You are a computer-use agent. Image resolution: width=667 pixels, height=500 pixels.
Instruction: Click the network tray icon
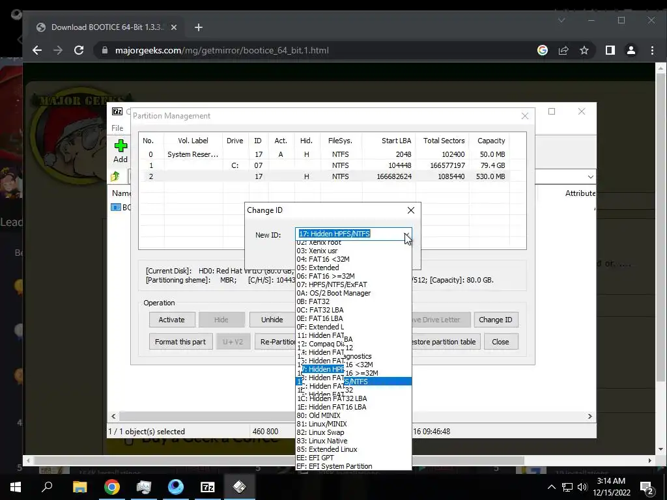click(567, 487)
